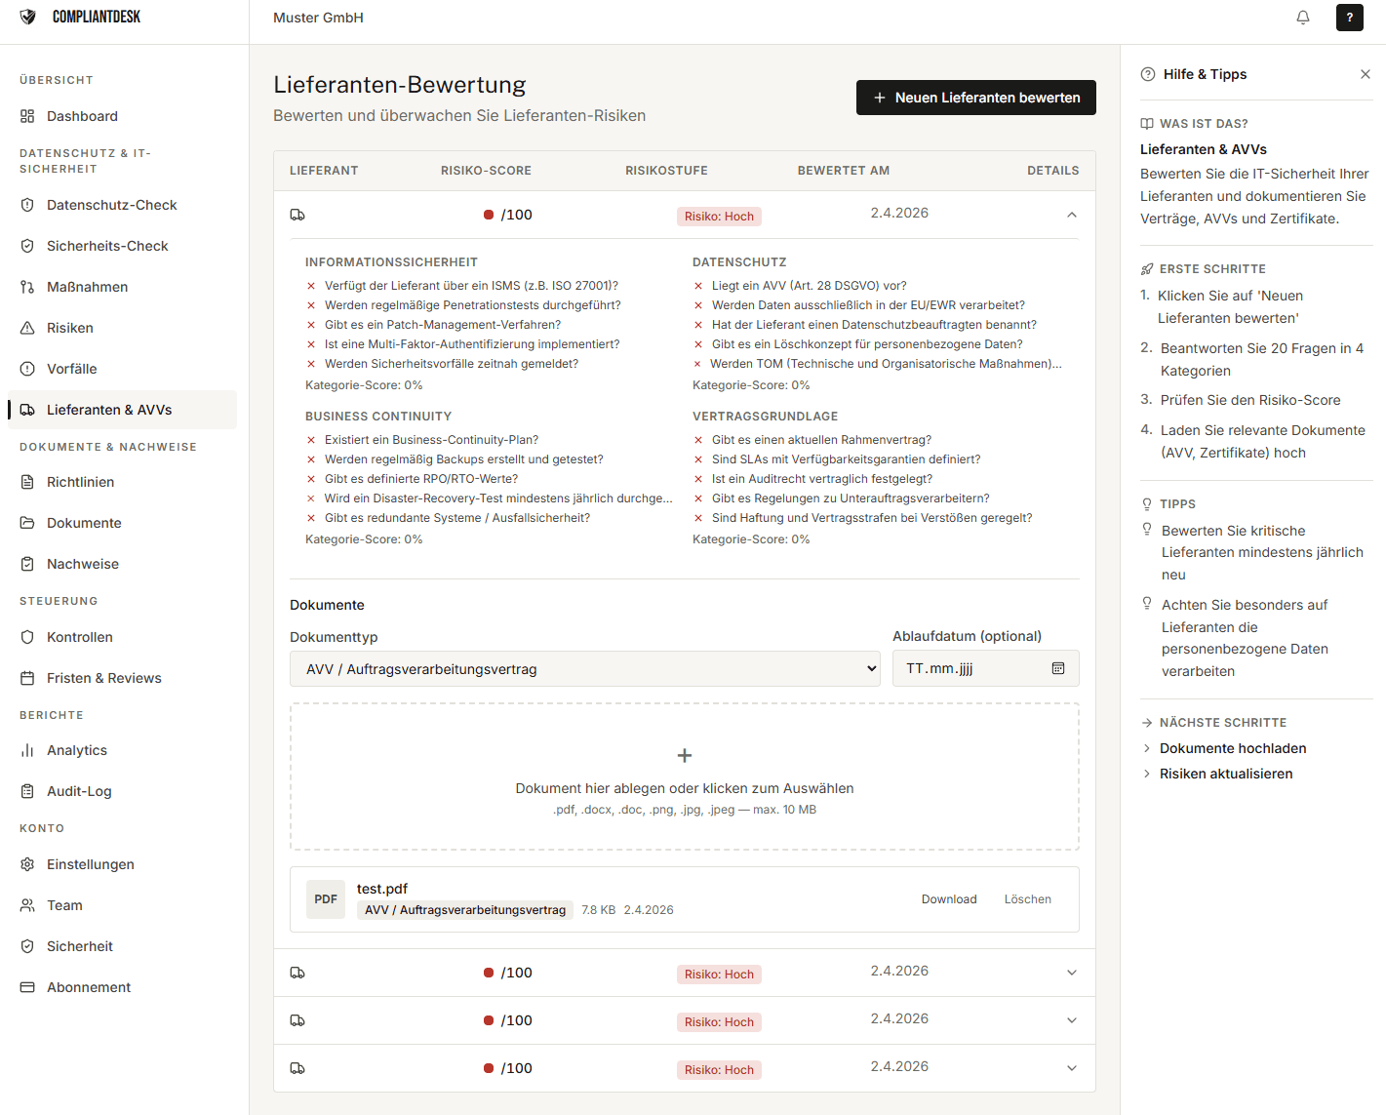Click the Ablaufdatum date input field
The height and width of the screenshot is (1115, 1386).
coord(970,668)
